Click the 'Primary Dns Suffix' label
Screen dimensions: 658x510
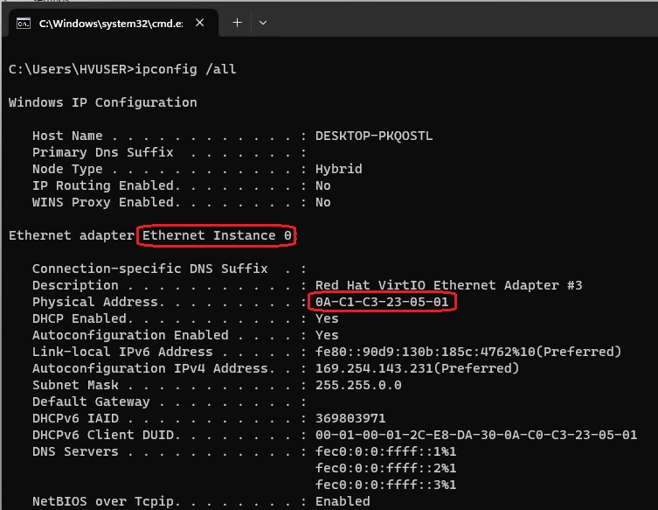point(103,152)
